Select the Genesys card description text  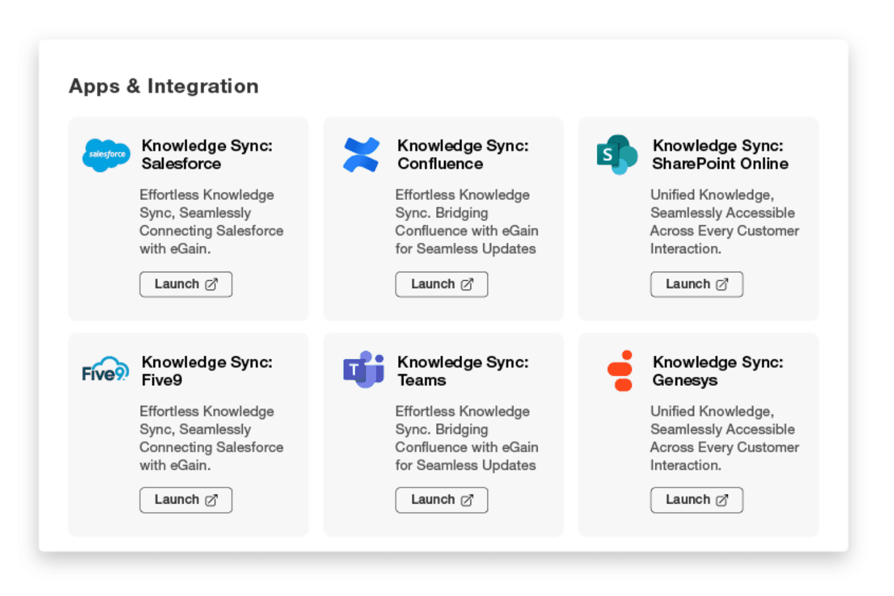pos(724,438)
